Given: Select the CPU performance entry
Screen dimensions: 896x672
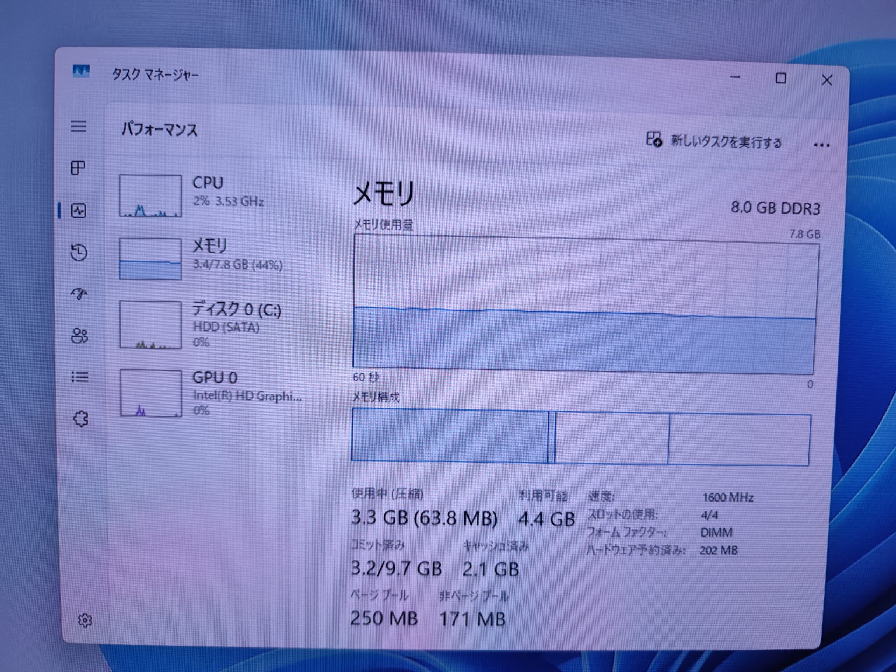Looking at the screenshot, I should pyautogui.click(x=216, y=196).
